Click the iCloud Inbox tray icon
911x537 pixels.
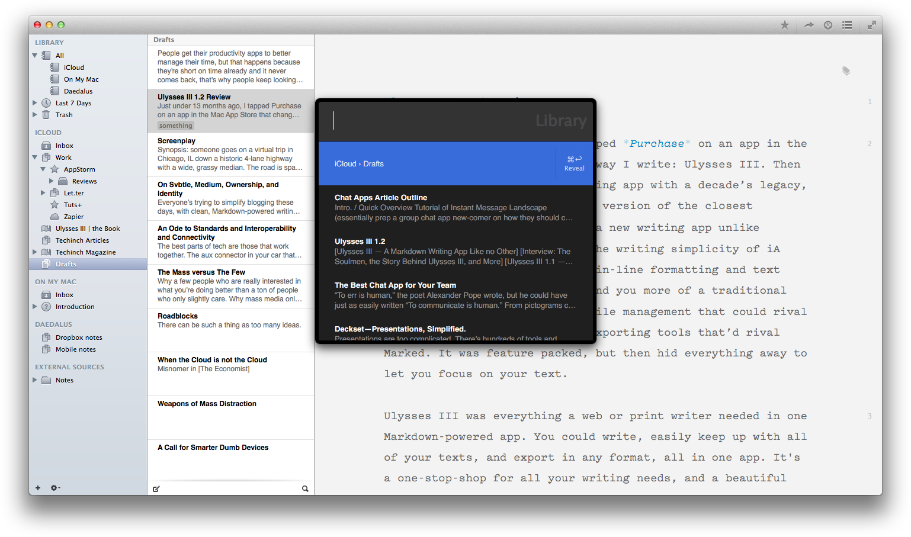pyautogui.click(x=46, y=146)
